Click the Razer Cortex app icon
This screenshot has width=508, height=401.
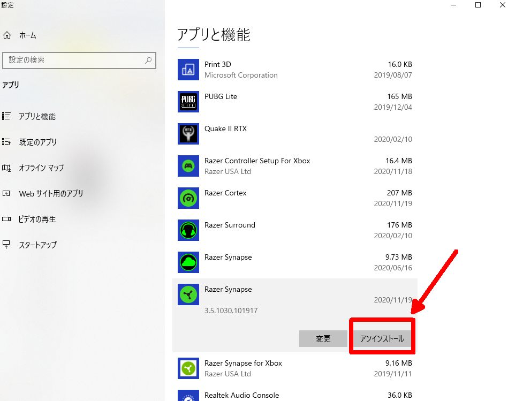[x=188, y=198]
